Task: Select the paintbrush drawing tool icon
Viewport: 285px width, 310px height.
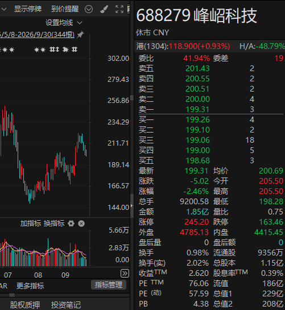Action: point(104,9)
